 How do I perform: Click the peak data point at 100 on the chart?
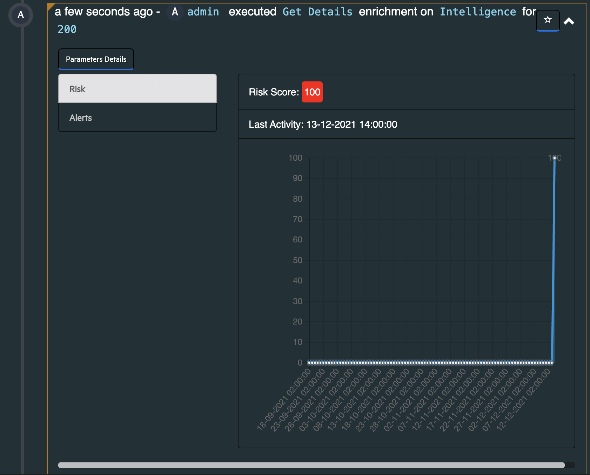tap(554, 158)
